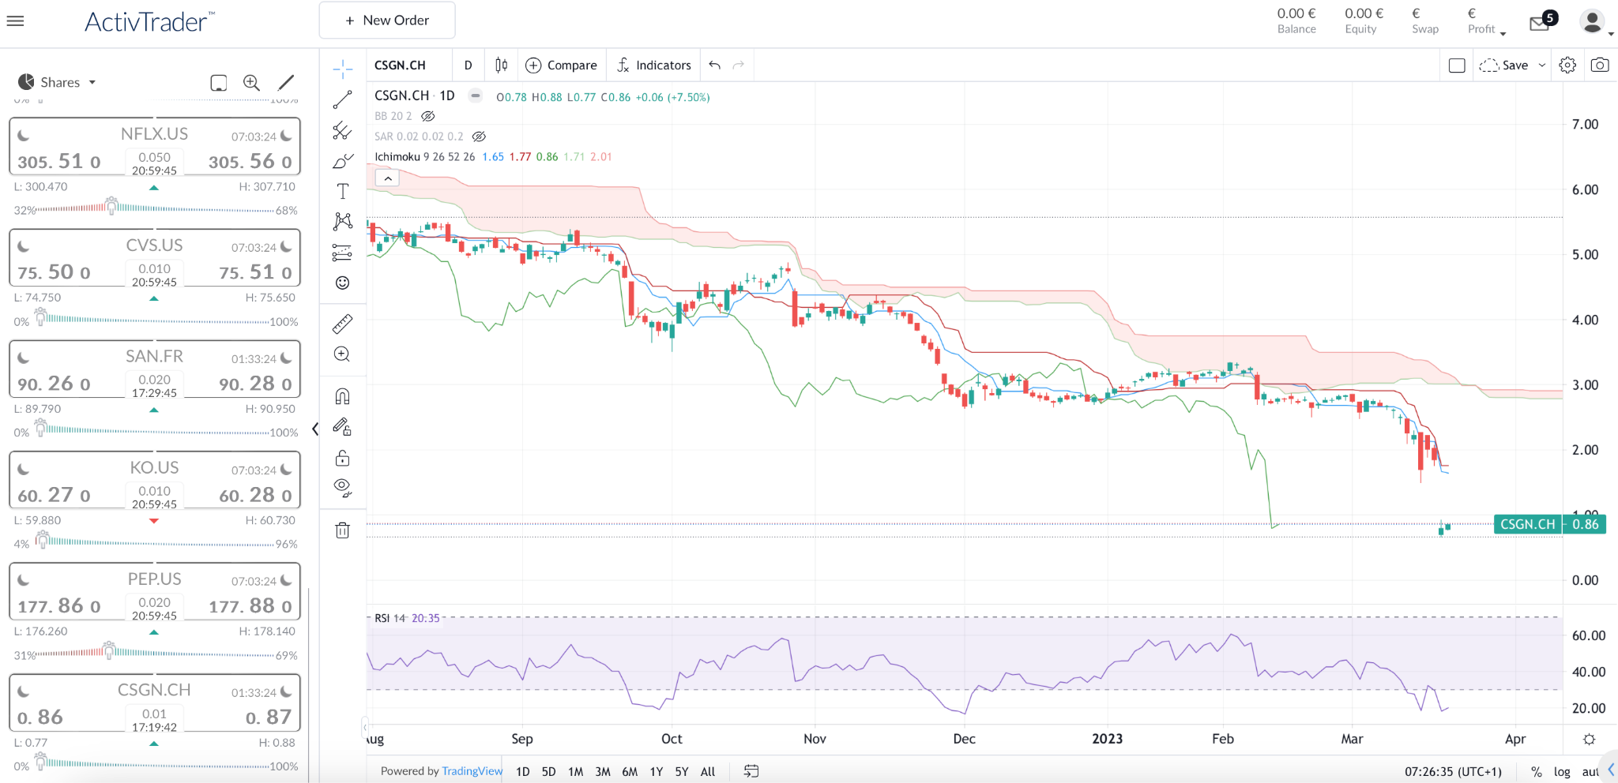This screenshot has height=783, width=1618.
Task: Open the TradingView link
Action: 472,771
